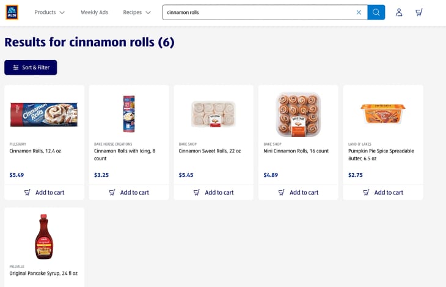
Task: Add Mini Cinnamon Rolls to cart
Action: (x=298, y=192)
